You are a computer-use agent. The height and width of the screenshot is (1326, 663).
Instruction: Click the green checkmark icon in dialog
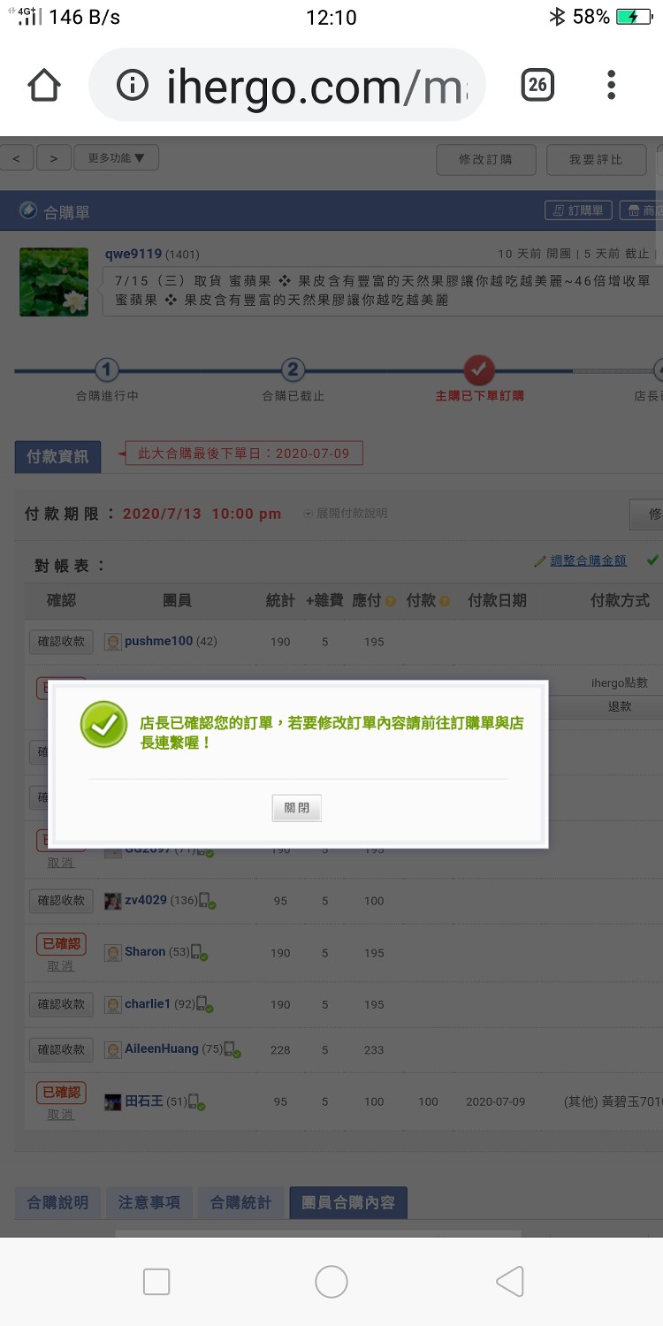(x=104, y=724)
